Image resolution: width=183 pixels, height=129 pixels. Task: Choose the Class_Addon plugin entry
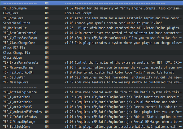click(x=12, y=58)
